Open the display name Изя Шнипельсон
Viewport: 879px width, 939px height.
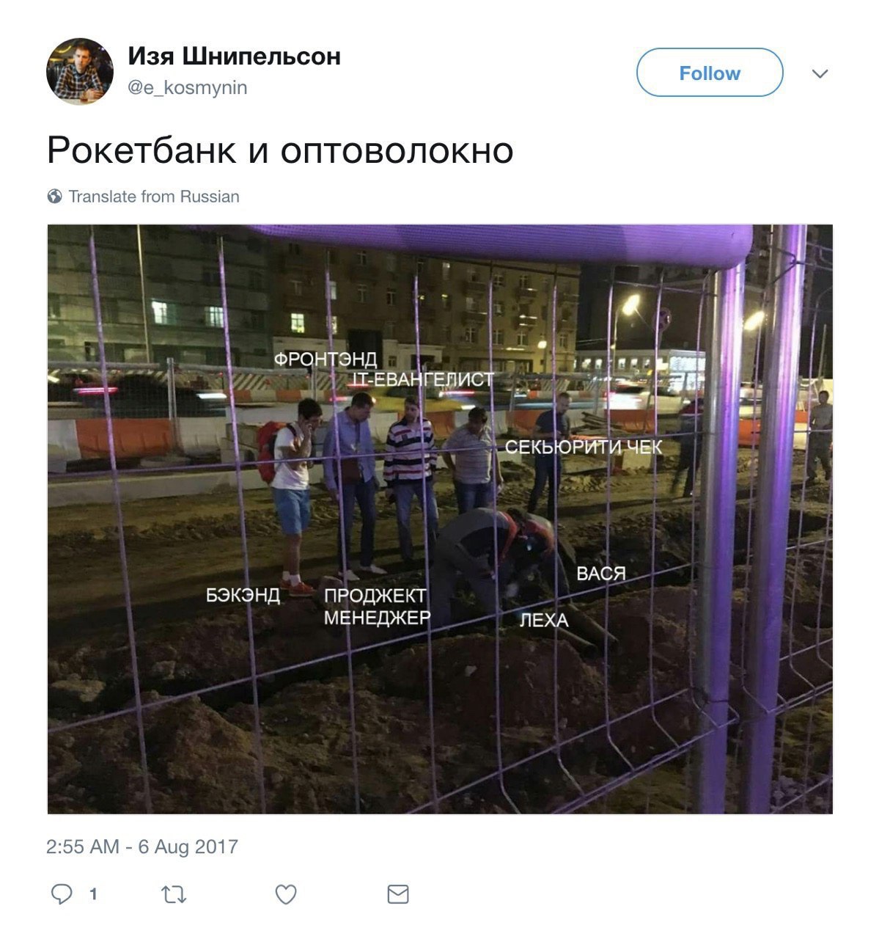click(235, 56)
